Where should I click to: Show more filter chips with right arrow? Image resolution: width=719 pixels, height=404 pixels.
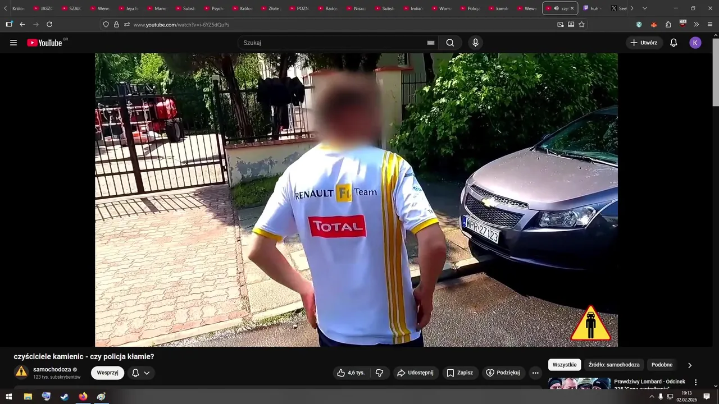(x=690, y=365)
